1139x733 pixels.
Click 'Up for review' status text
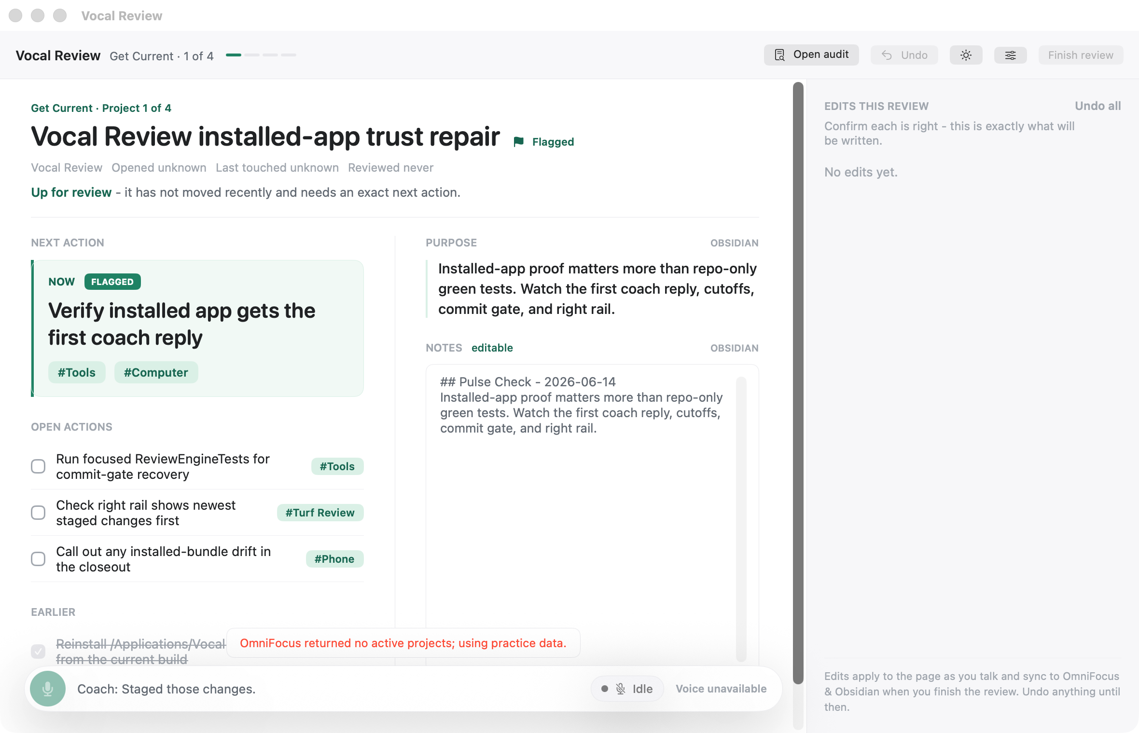click(71, 192)
